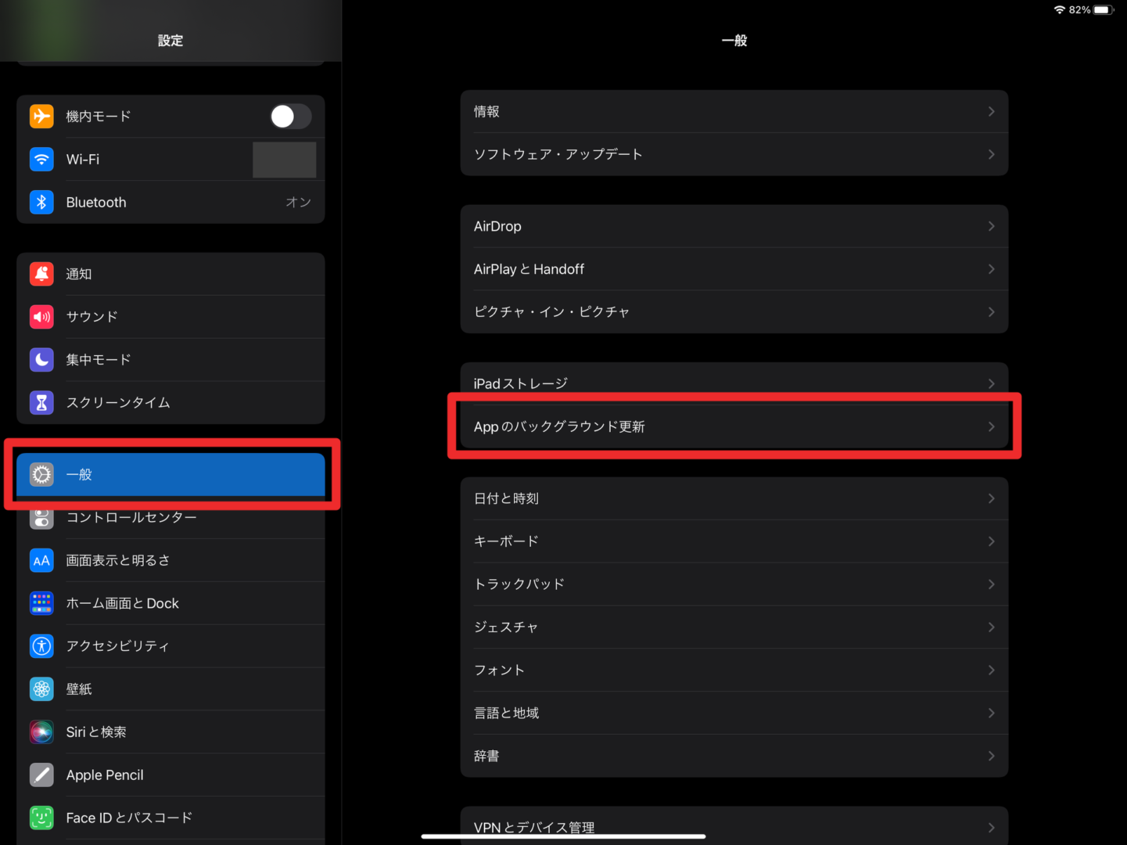1127x845 pixels.
Task: Tap the Focus mode moon icon
Action: tap(41, 360)
